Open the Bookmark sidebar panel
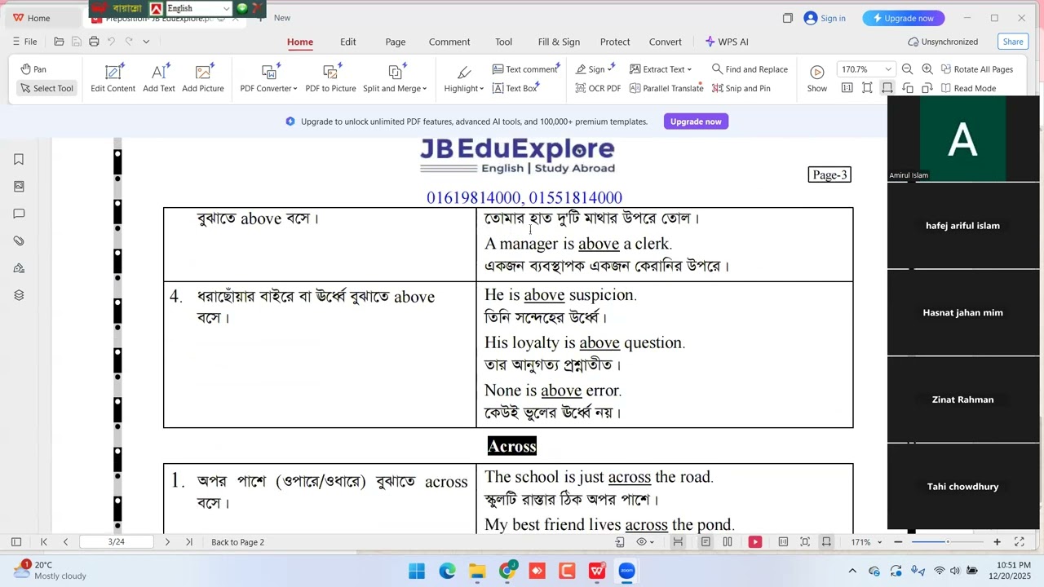This screenshot has width=1044, height=587. coord(19,160)
